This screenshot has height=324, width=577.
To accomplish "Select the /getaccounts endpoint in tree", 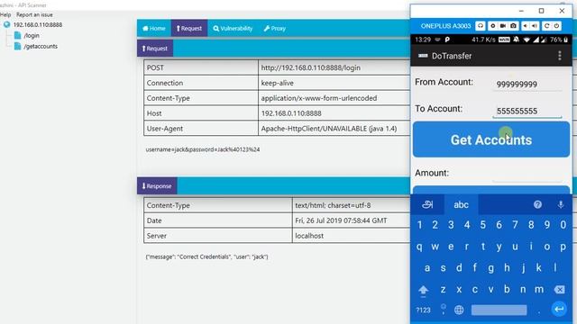I will tap(41, 46).
